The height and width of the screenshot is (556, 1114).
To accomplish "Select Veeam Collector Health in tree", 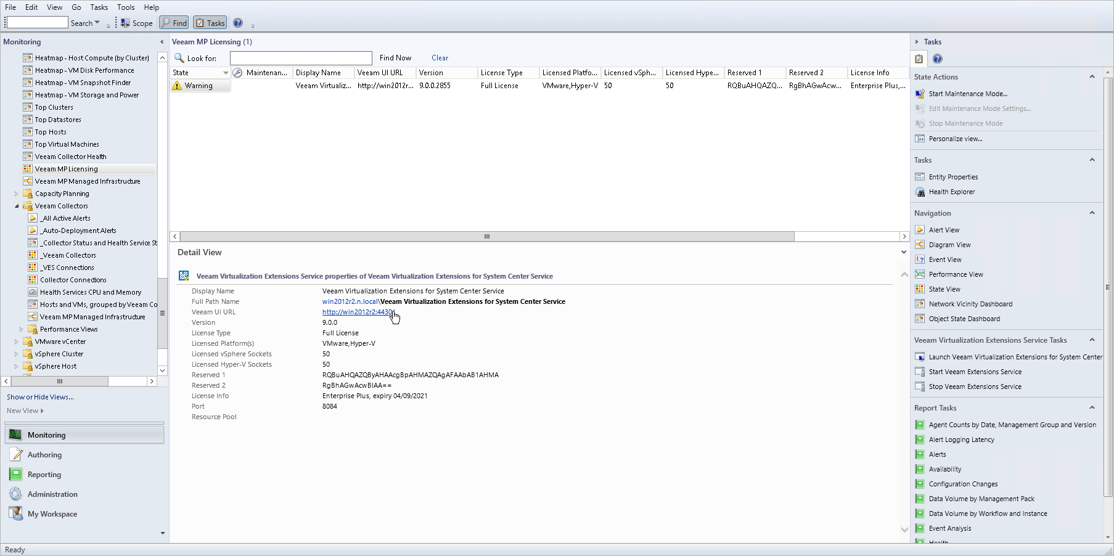I will point(70,157).
